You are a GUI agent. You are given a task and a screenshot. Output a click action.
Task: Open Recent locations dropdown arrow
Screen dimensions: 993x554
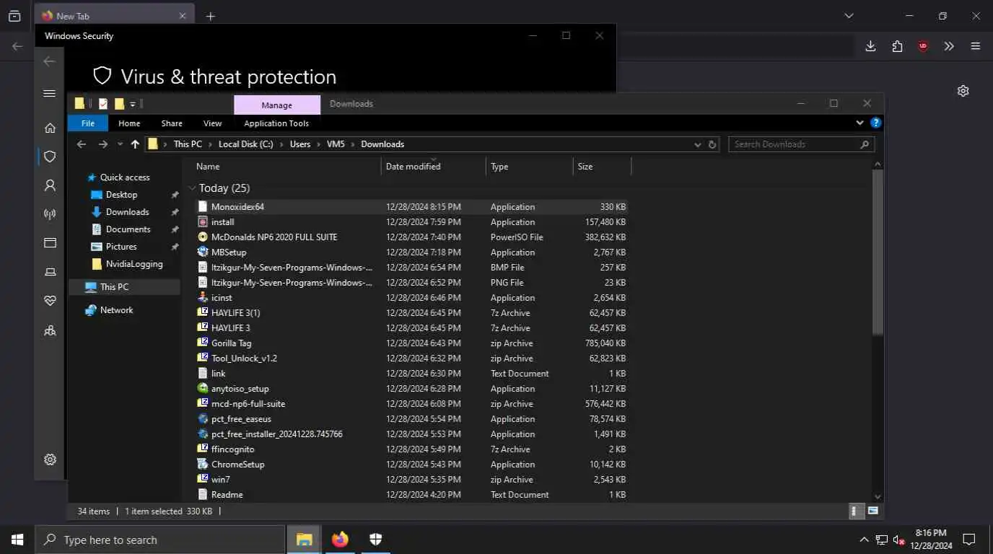coord(120,144)
